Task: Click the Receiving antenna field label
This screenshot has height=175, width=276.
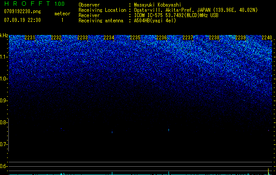Action: pyautogui.click(x=101, y=21)
